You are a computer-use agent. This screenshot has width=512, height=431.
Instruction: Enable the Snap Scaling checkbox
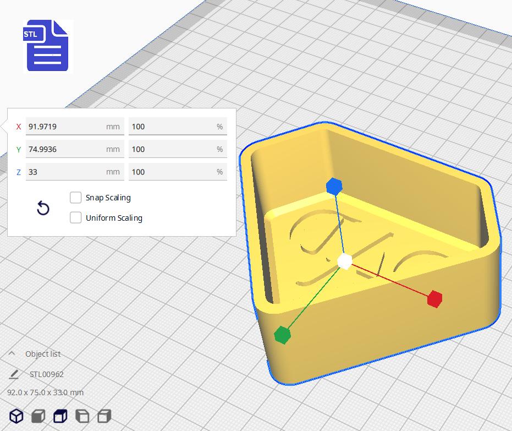[x=76, y=198]
